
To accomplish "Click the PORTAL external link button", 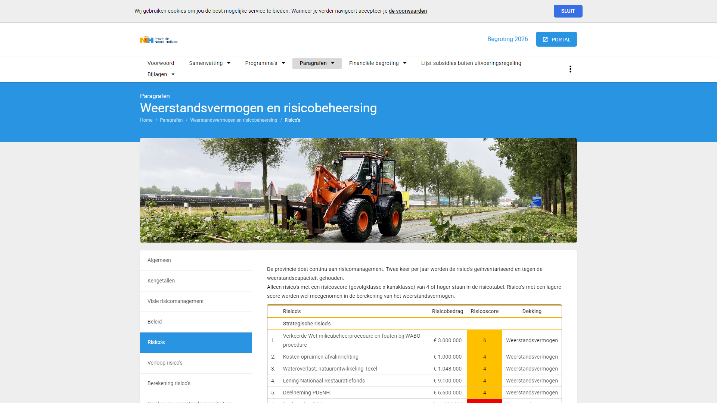I will tap(556, 39).
